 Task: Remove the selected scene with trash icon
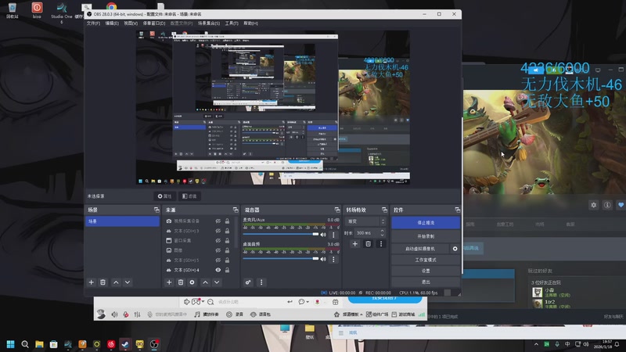pyautogui.click(x=103, y=282)
